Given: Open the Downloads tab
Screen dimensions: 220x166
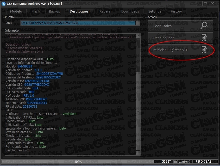Looking at the screenshot, I should tap(130, 11).
